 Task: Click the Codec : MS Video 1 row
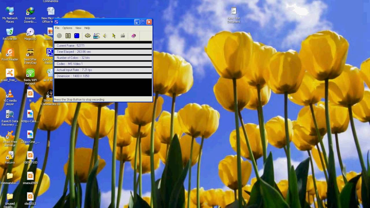click(x=103, y=64)
